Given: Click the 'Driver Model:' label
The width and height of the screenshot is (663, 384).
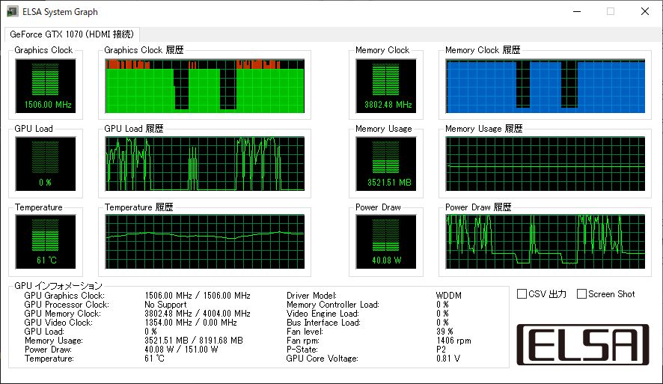Looking at the screenshot, I should 311,296.
